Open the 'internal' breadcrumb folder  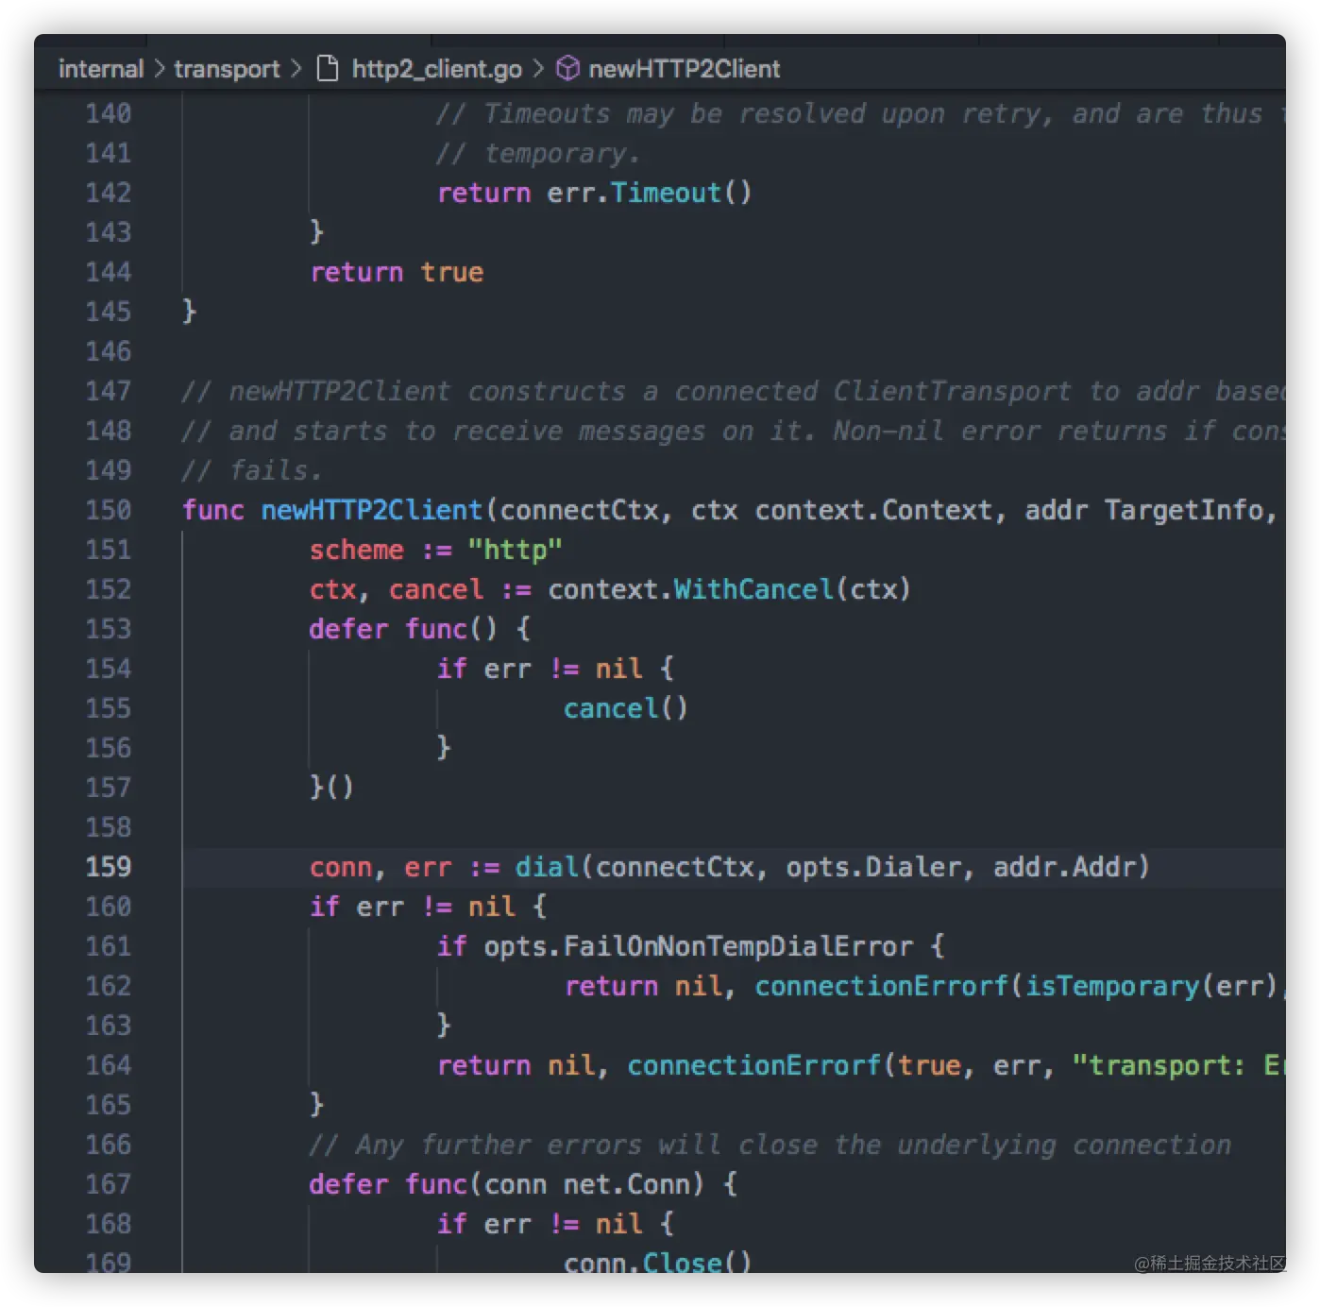101,69
